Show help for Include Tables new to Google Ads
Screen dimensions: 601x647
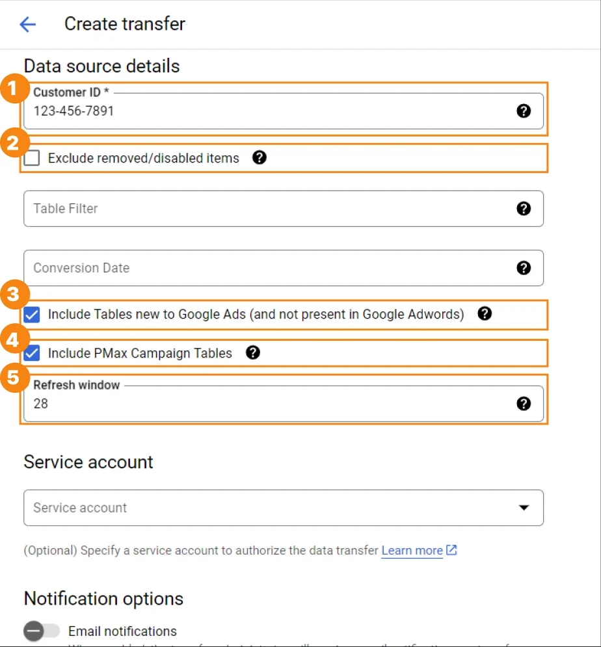point(485,314)
